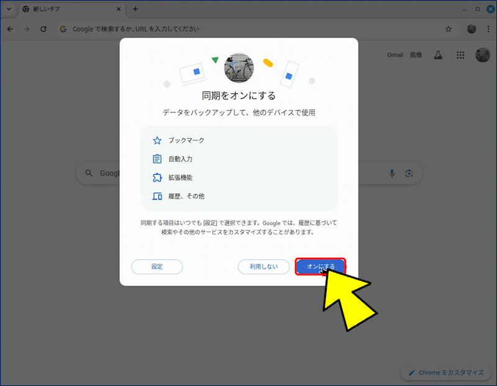This screenshot has height=386, width=497.
Task: Click the blue オンにする button
Action: 320,267
